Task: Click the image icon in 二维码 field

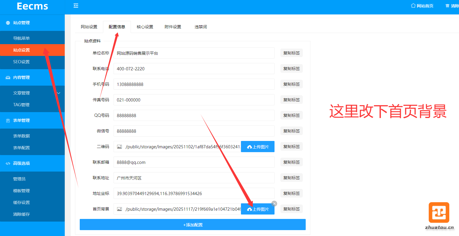Action: coord(119,147)
